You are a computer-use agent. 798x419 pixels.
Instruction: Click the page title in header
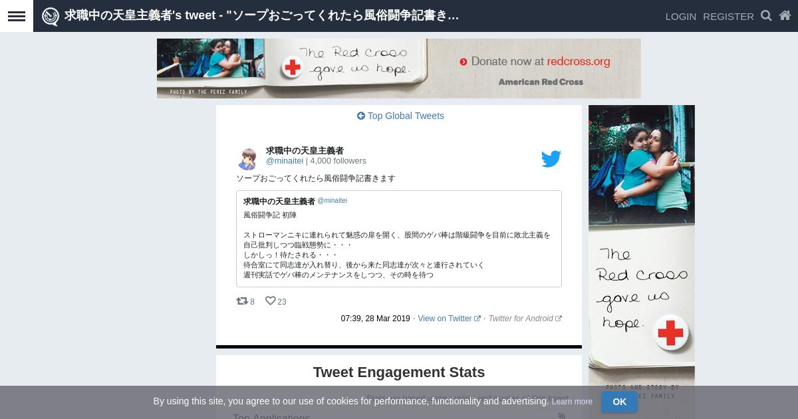261,15
